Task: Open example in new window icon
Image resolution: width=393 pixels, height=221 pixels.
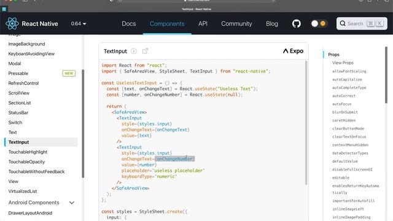Action: [145, 51]
